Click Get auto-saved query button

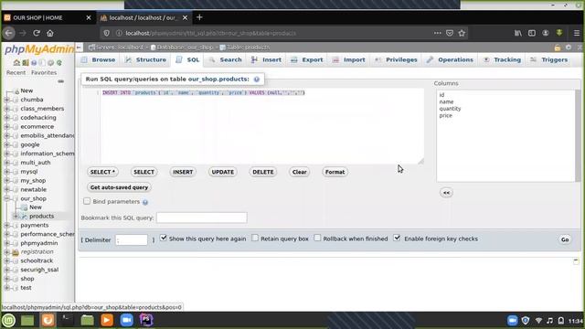(119, 187)
